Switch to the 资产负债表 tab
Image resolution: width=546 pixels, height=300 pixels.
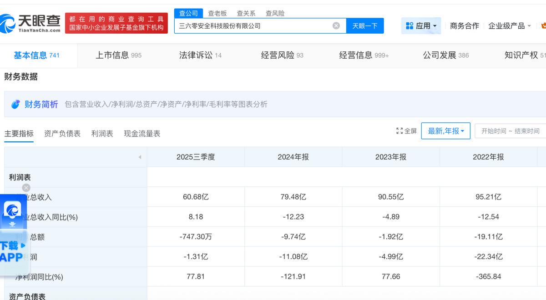[62, 134]
